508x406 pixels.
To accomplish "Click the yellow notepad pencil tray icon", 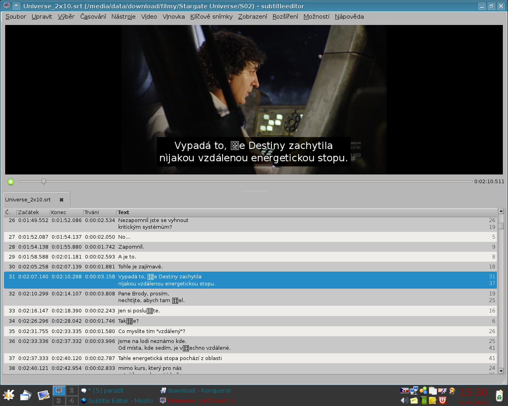I will [433, 400].
